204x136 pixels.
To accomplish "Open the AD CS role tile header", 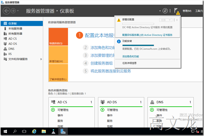I will (x=72, y=102).
